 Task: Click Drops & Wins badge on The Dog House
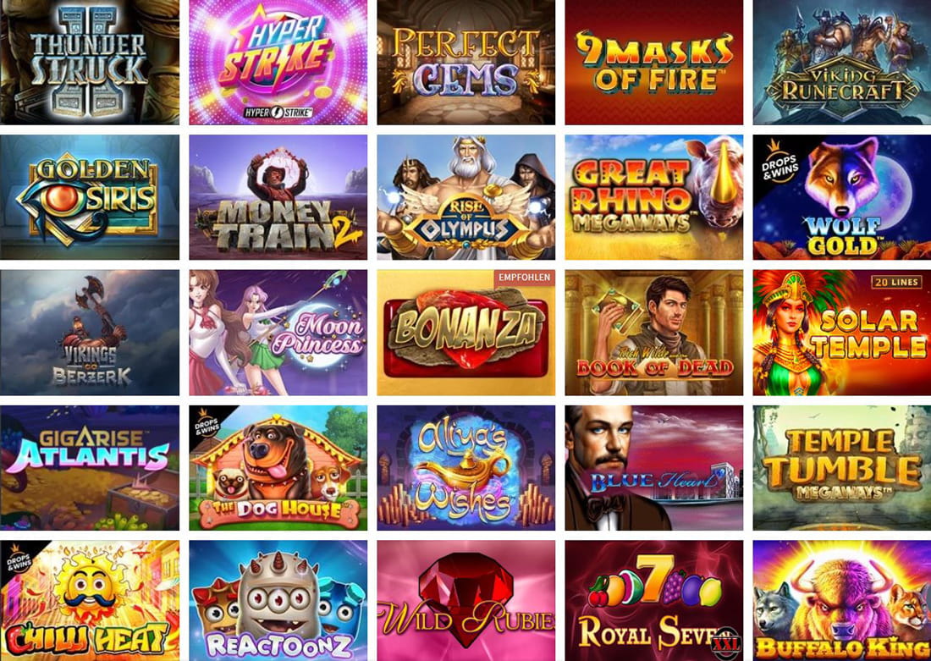[207, 423]
